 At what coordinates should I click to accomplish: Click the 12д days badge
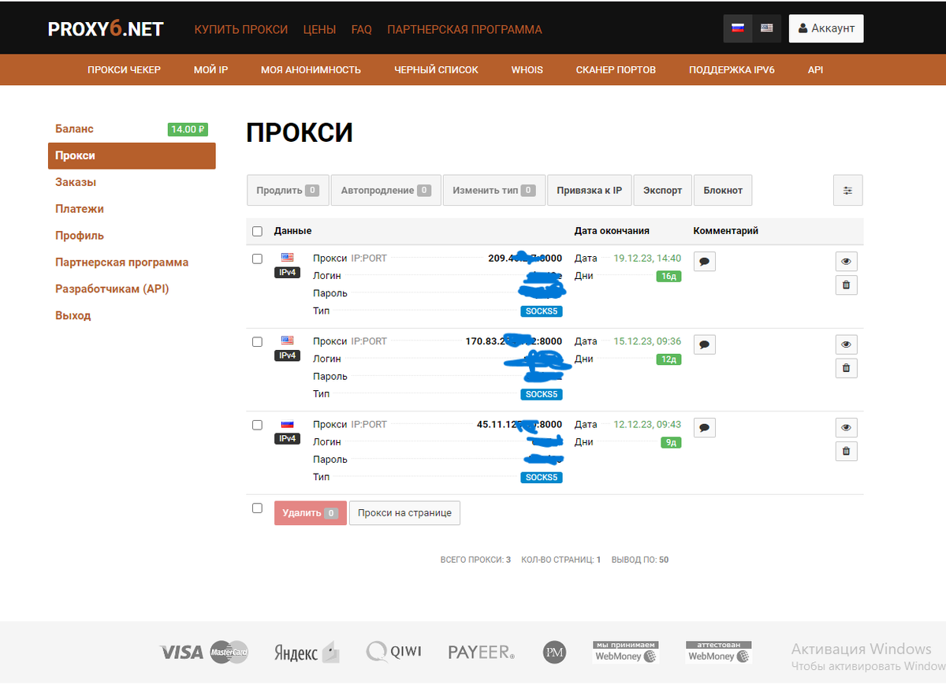click(x=669, y=359)
